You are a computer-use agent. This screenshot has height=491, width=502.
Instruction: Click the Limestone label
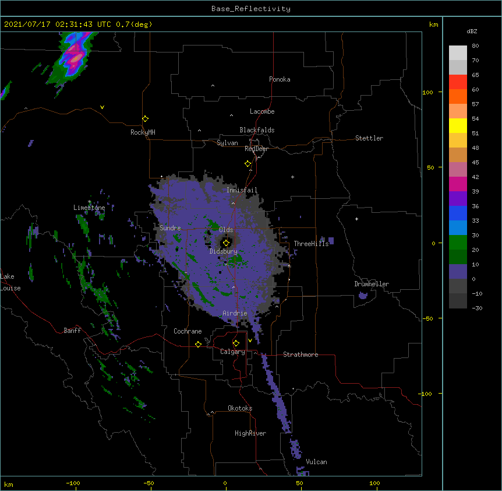pos(89,208)
